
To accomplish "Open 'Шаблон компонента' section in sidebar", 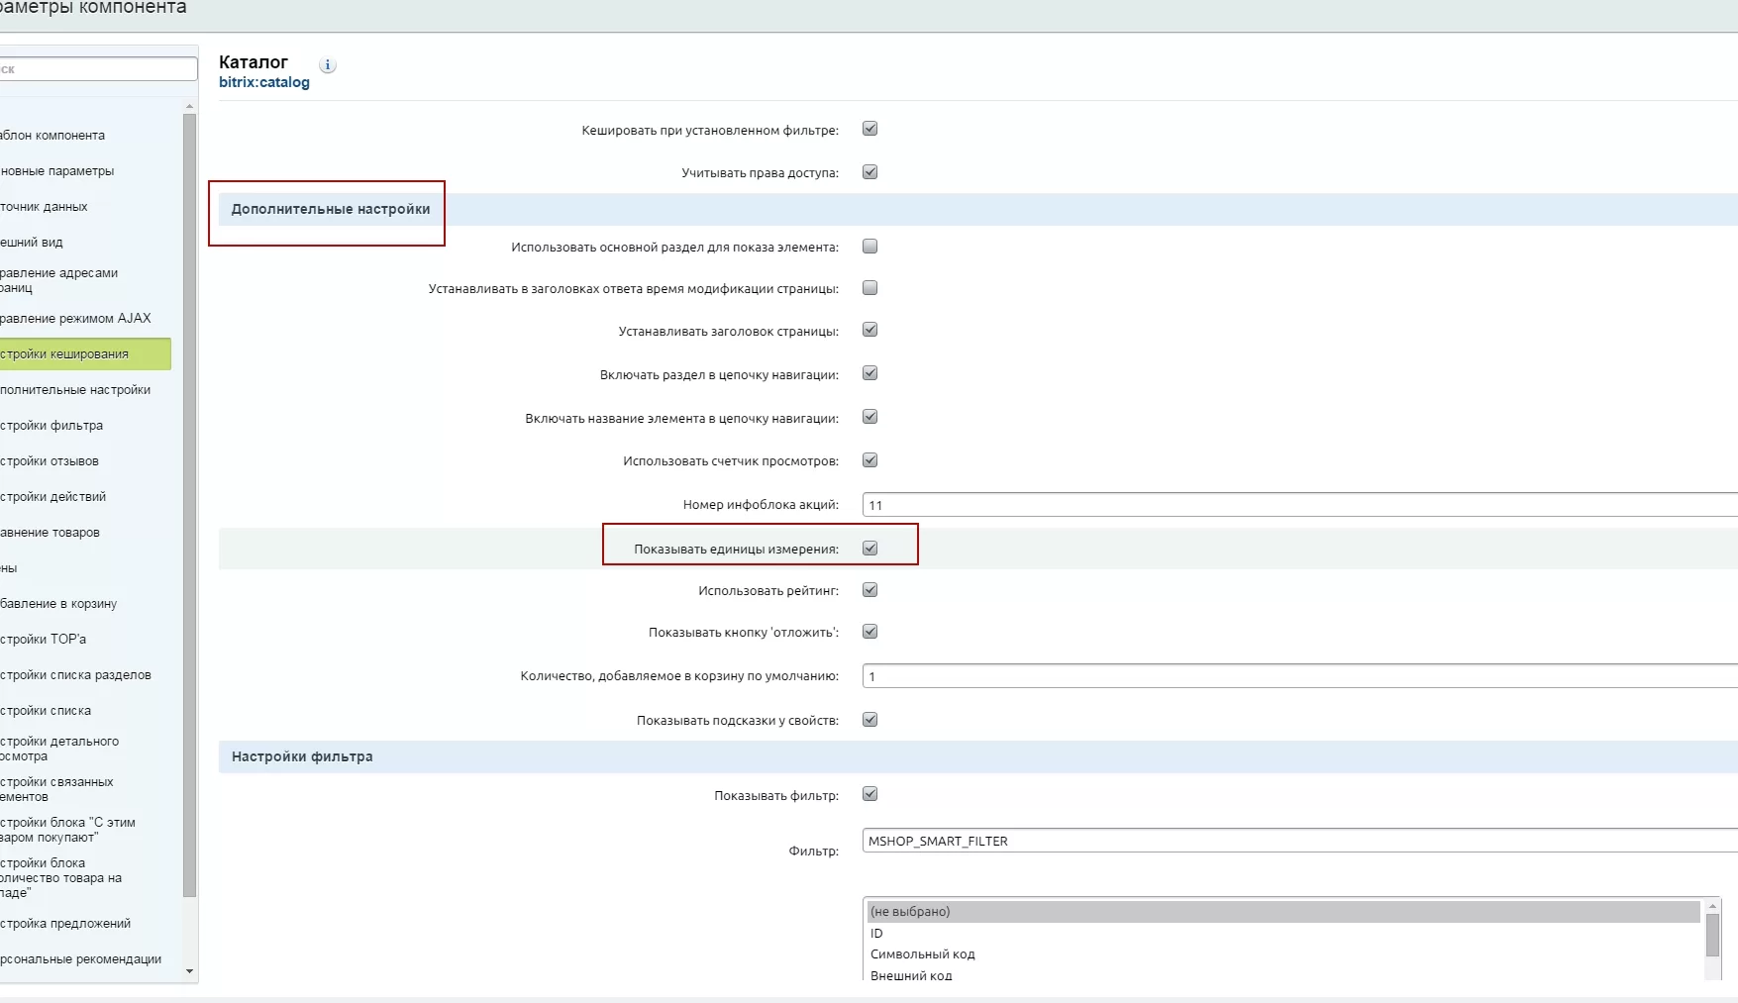I will click(52, 136).
